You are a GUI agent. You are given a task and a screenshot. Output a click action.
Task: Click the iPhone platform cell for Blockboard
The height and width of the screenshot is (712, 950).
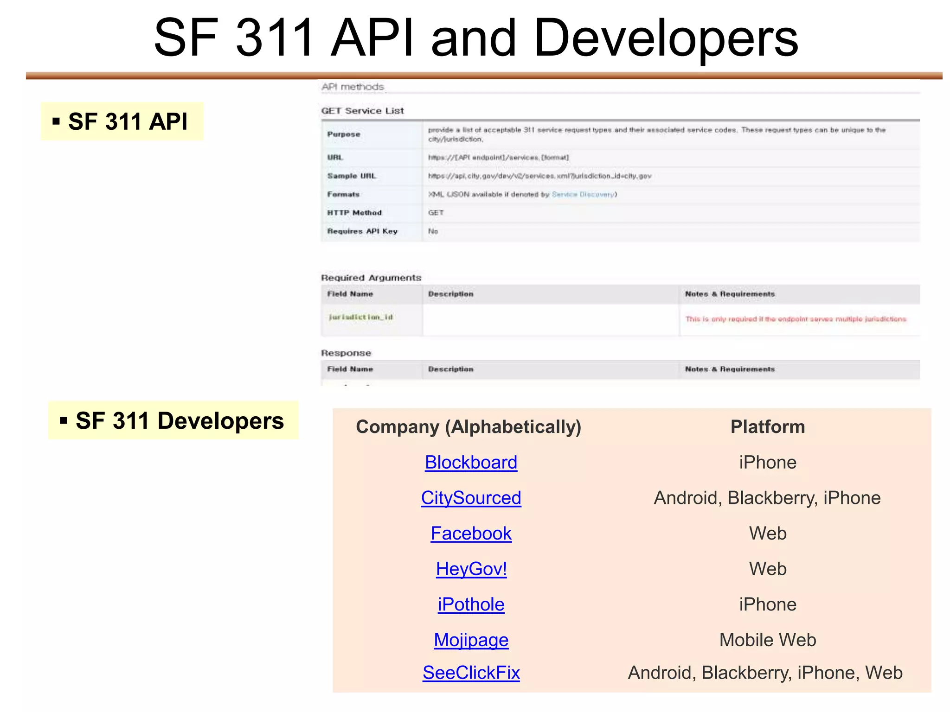768,463
